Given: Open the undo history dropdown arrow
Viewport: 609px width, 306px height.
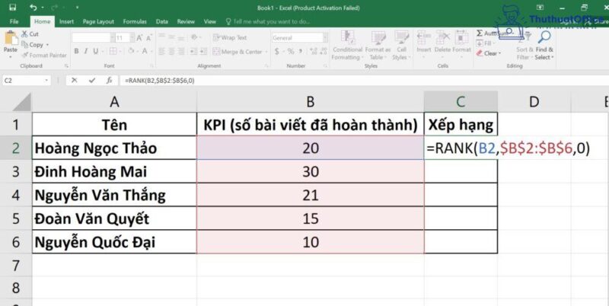Looking at the screenshot, I should (x=41, y=8).
